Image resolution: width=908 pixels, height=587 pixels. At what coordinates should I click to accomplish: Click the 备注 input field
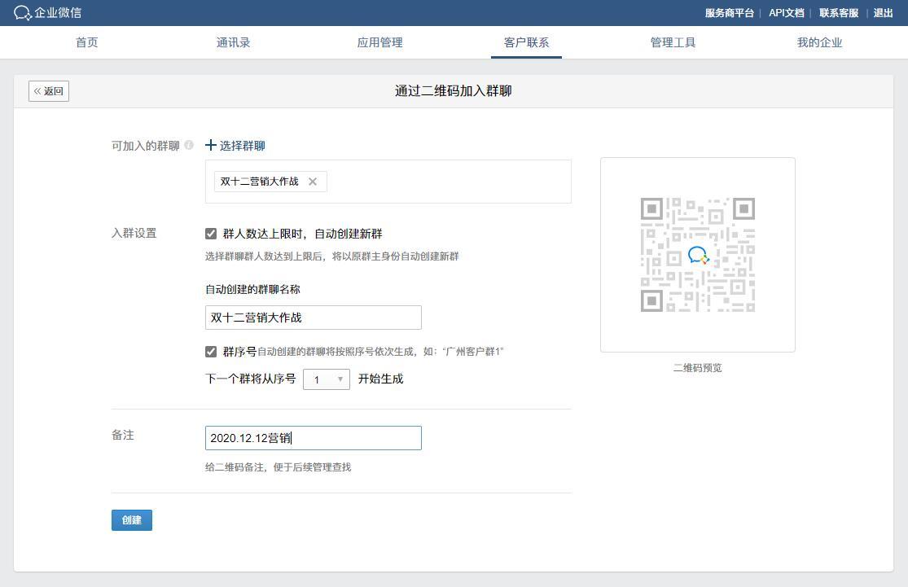click(313, 437)
